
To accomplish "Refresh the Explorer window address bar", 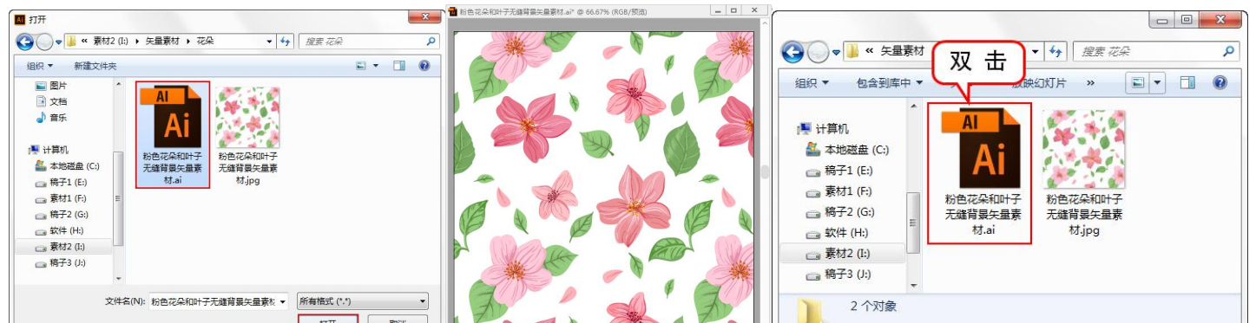I will 1055,52.
